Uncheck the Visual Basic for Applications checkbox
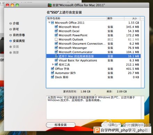The image size is (153, 135). 56,60
